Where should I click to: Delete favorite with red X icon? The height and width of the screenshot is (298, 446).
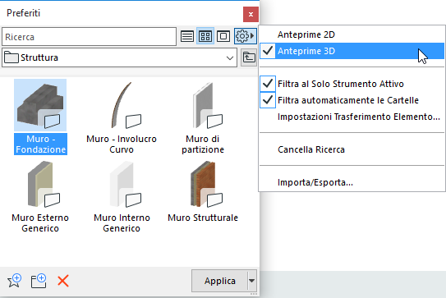[x=63, y=281]
